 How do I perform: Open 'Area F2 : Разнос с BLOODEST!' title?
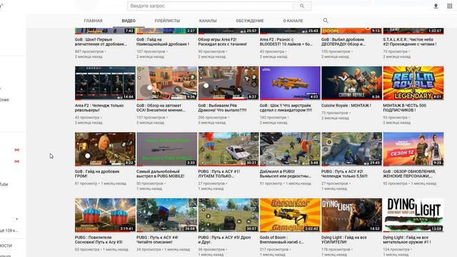pyautogui.click(x=286, y=41)
